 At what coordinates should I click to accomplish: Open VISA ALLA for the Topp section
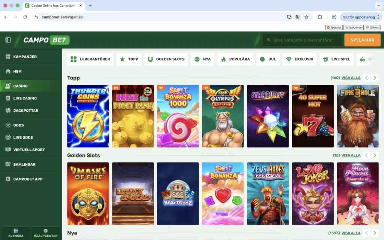(352, 78)
